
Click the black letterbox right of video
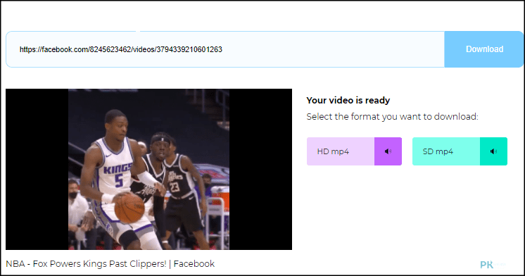(x=260, y=169)
